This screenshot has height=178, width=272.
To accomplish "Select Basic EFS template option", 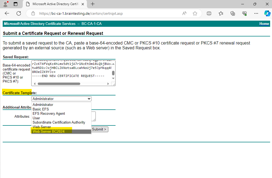I will pos(61,109).
